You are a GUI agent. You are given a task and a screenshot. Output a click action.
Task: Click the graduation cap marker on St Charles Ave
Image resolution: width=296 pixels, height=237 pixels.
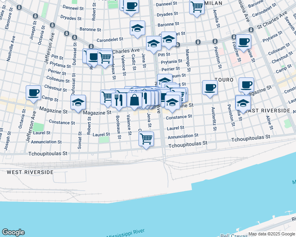pyautogui.click(x=154, y=45)
